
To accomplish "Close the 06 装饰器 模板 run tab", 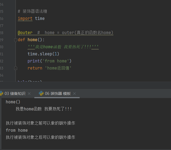I will point(74,94).
